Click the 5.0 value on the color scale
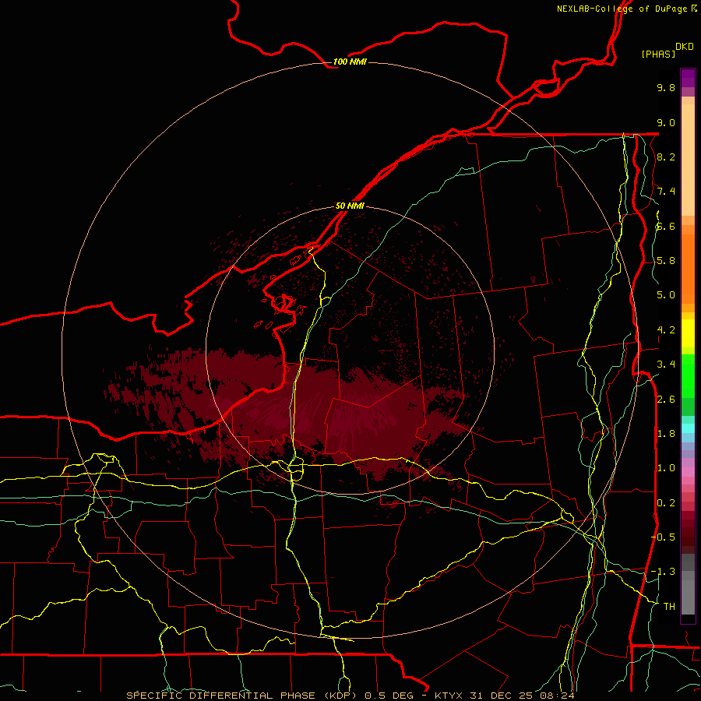Image resolution: width=701 pixels, height=701 pixels. point(666,295)
